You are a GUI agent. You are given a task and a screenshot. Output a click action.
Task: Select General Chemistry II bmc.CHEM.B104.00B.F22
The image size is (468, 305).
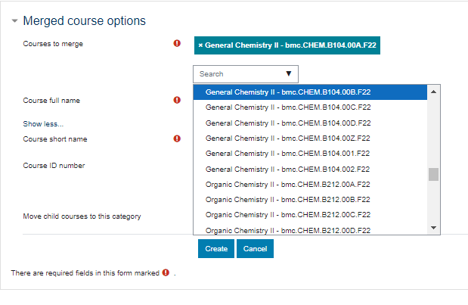287,92
